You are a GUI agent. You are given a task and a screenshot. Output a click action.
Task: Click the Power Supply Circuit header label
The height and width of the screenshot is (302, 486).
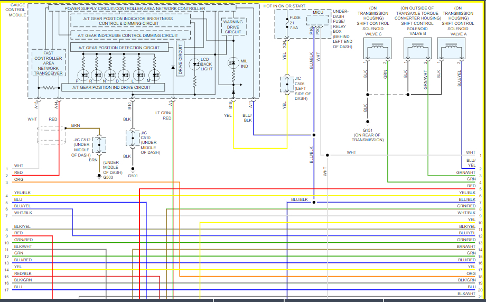click(x=135, y=8)
